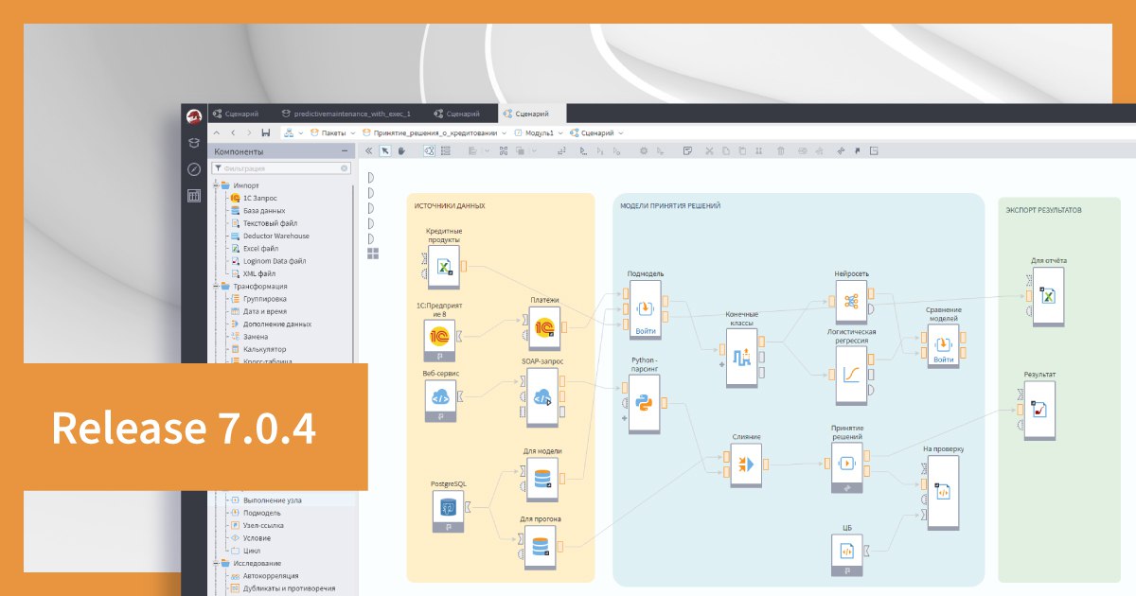Viewport: 1136px width, 596px height.
Task: Select the PostgreSQL source node
Action: coord(449,509)
